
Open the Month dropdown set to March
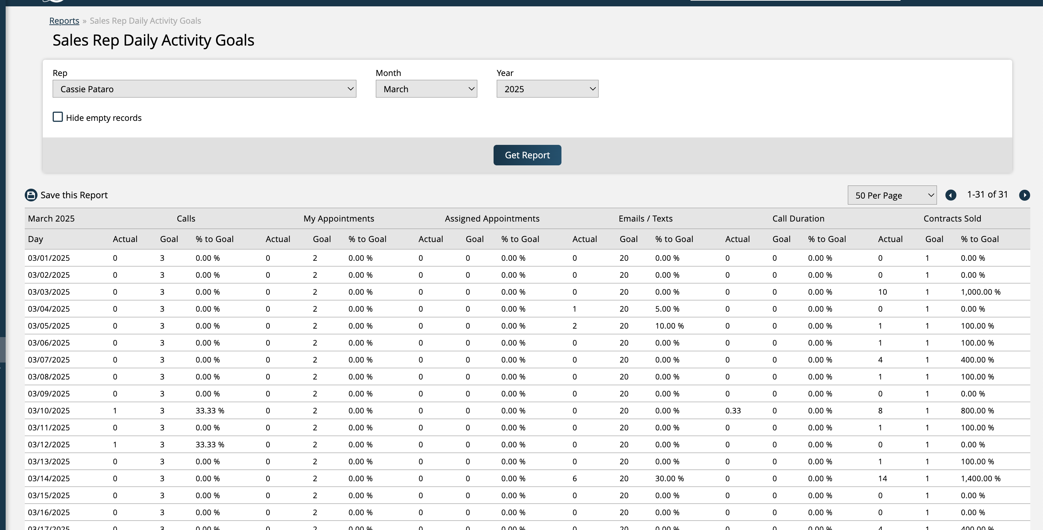[x=426, y=89]
